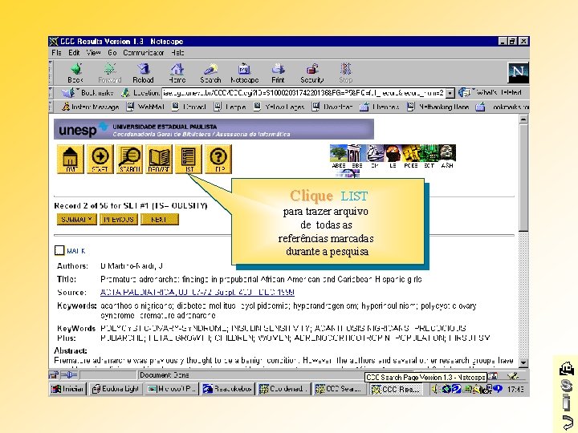Screen dimensions: 578x433
Task: Open the Edit menu
Action: [74, 53]
